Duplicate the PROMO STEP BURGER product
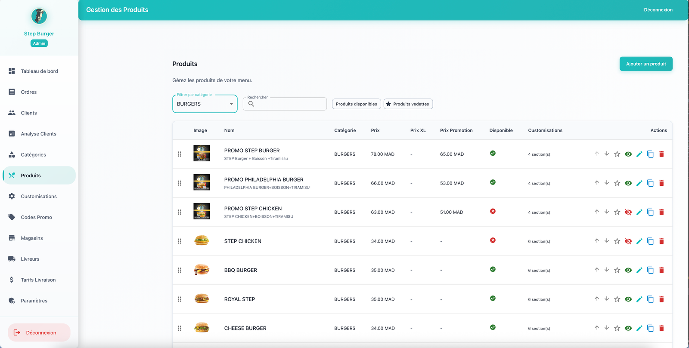The image size is (689, 348). 650,154
